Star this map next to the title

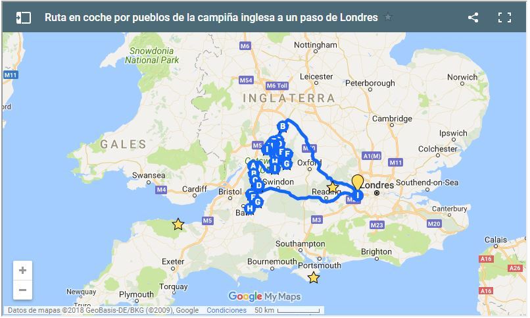click(388, 16)
